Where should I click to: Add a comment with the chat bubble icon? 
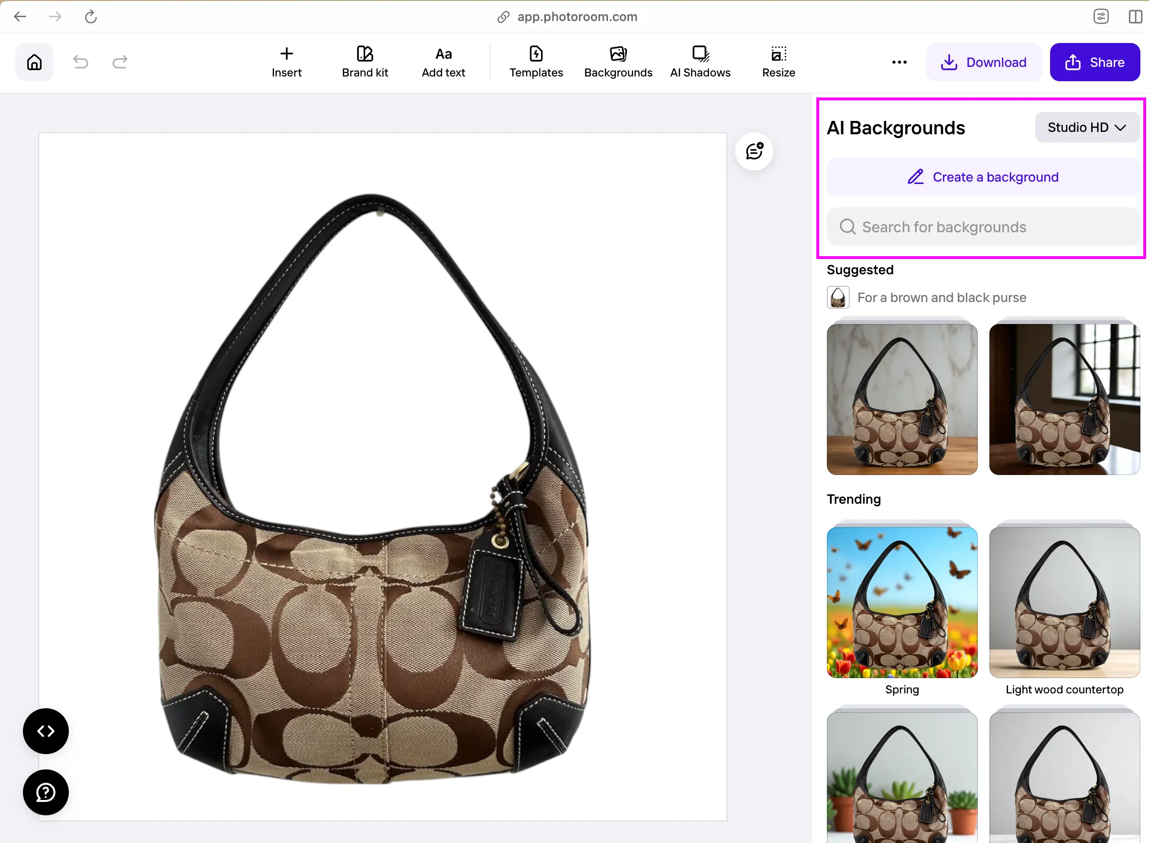point(754,151)
